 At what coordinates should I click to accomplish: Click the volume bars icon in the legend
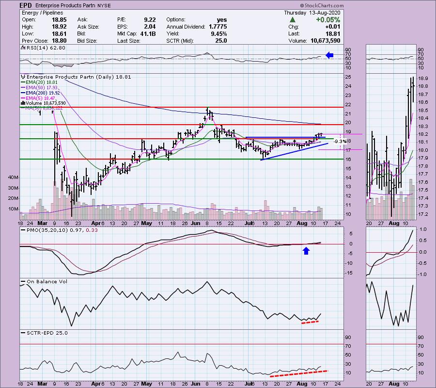click(x=23, y=103)
